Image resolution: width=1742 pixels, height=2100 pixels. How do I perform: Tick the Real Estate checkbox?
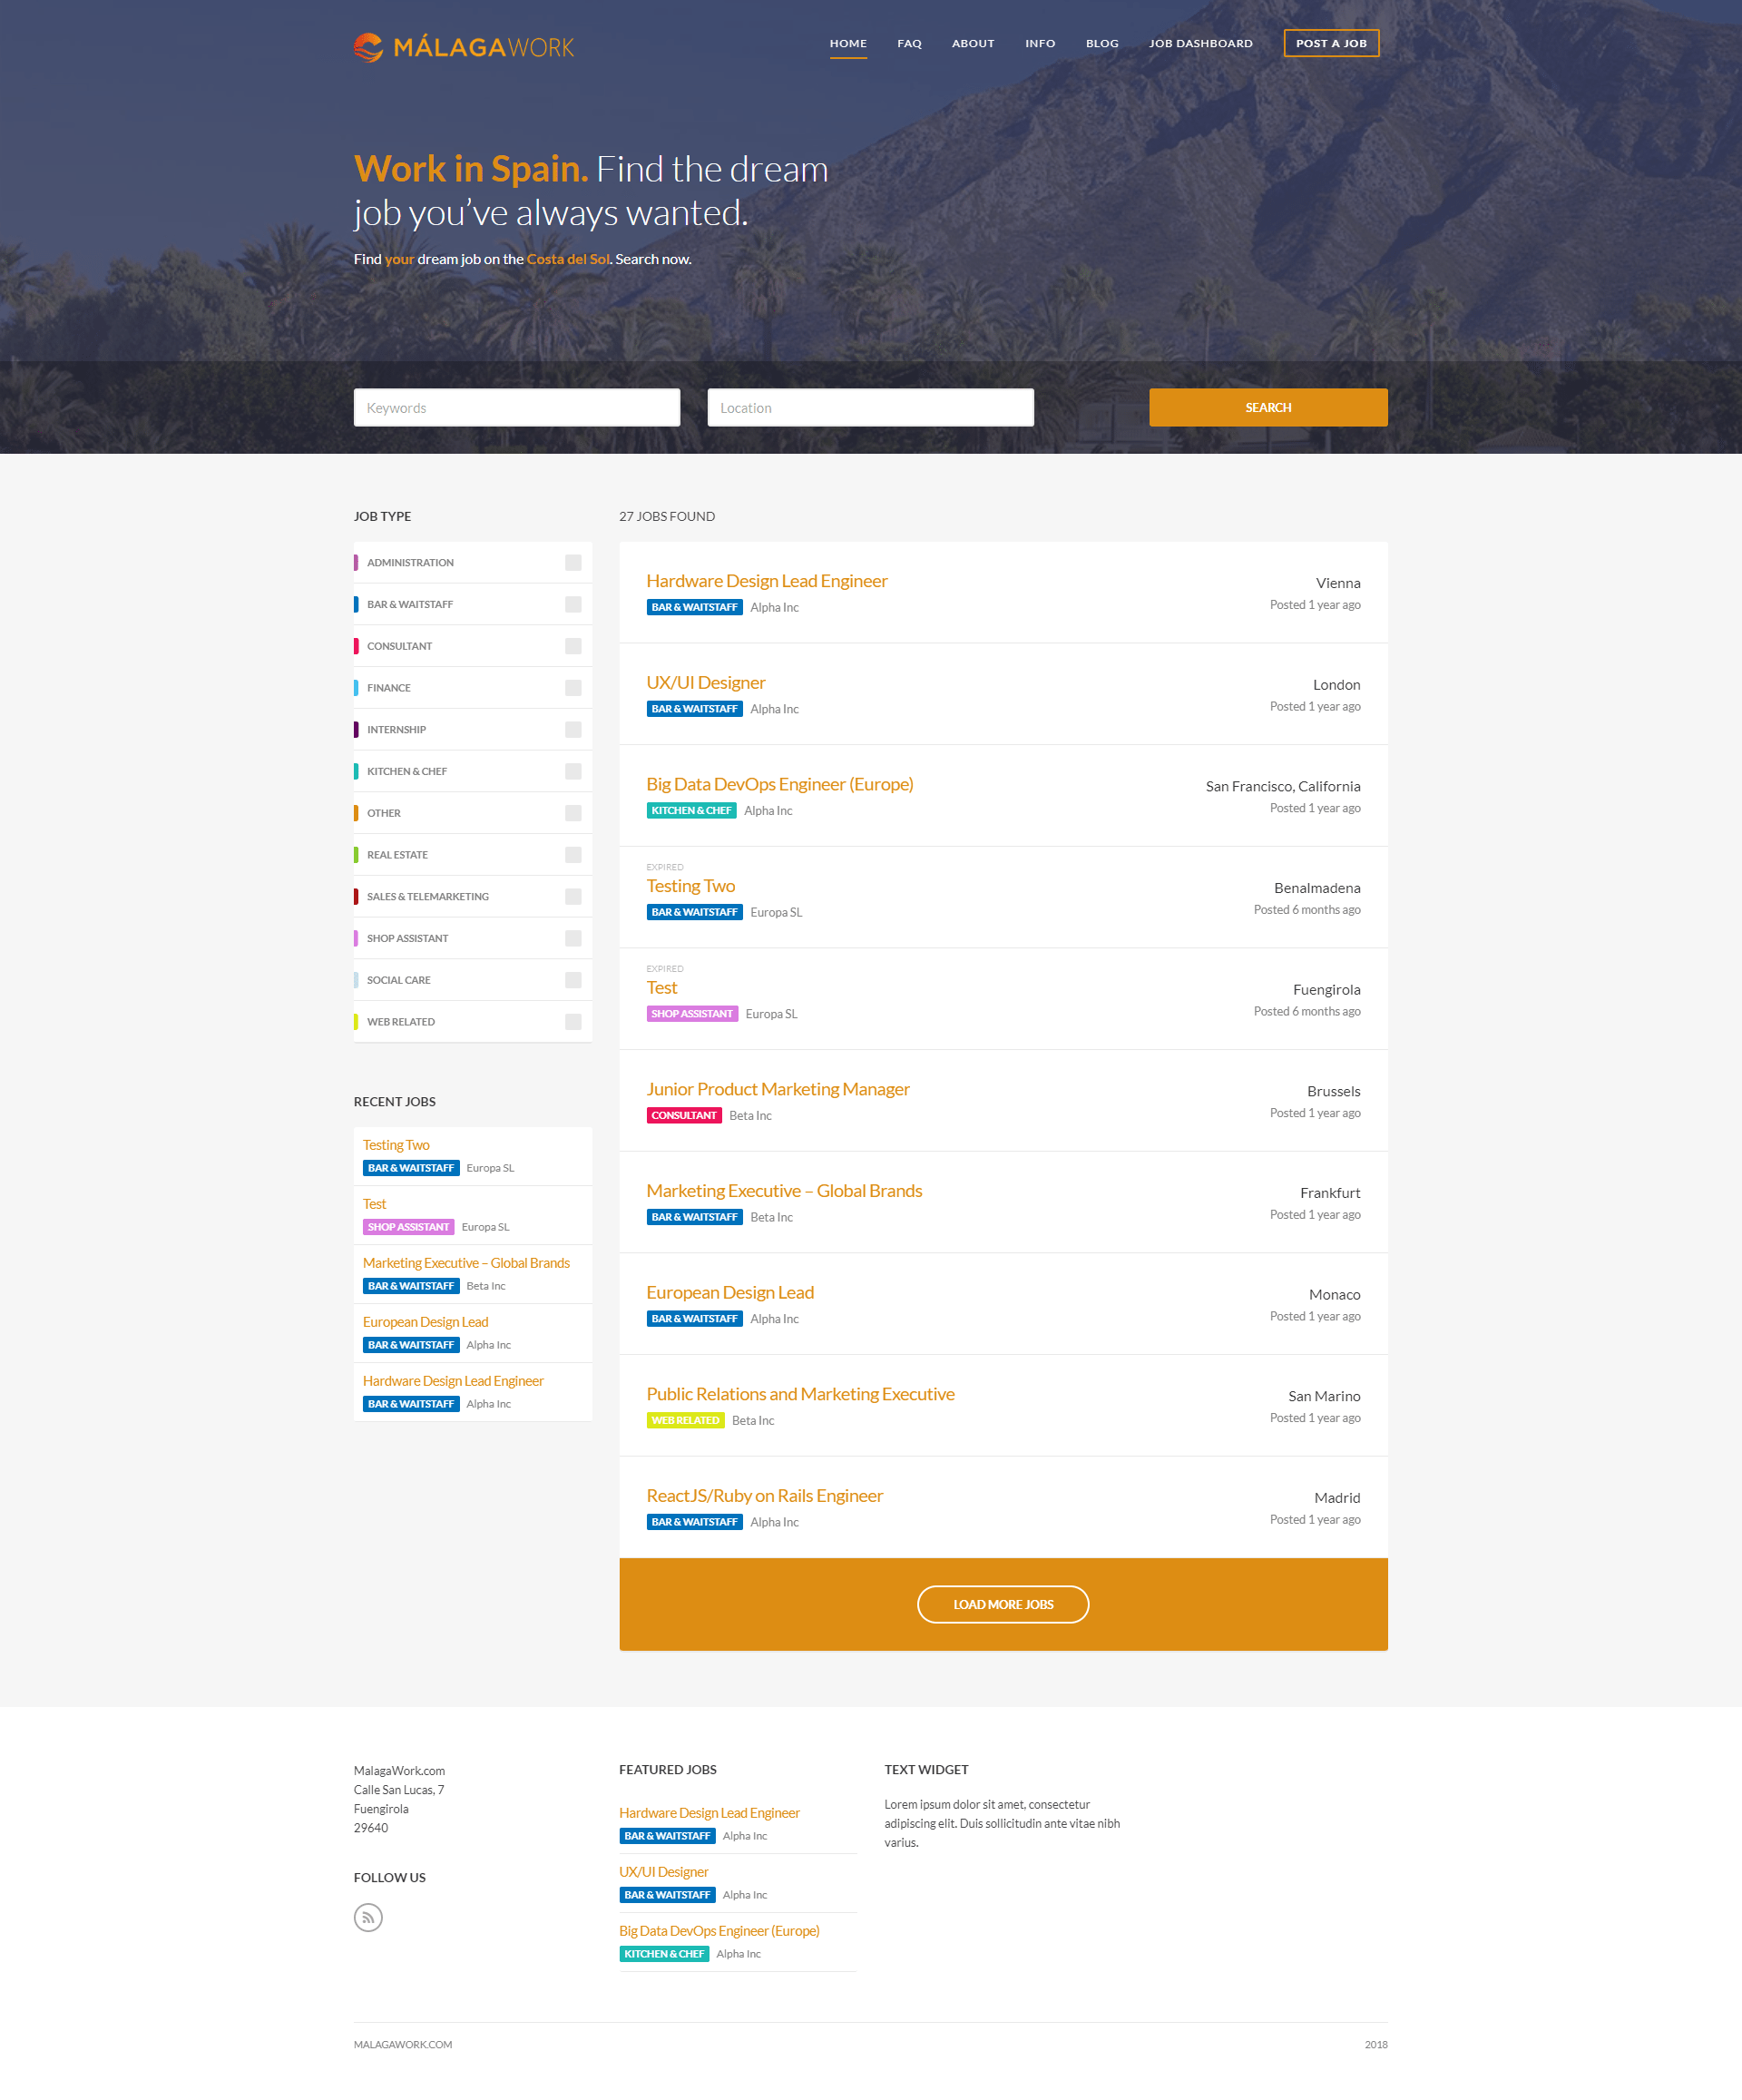(573, 855)
